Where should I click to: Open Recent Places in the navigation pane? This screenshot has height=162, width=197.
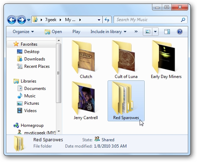(33, 66)
